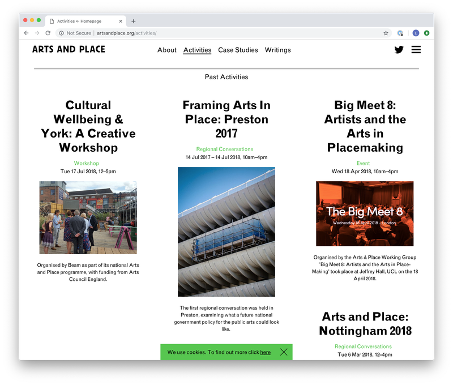Click the green Workshop category label

87,163
